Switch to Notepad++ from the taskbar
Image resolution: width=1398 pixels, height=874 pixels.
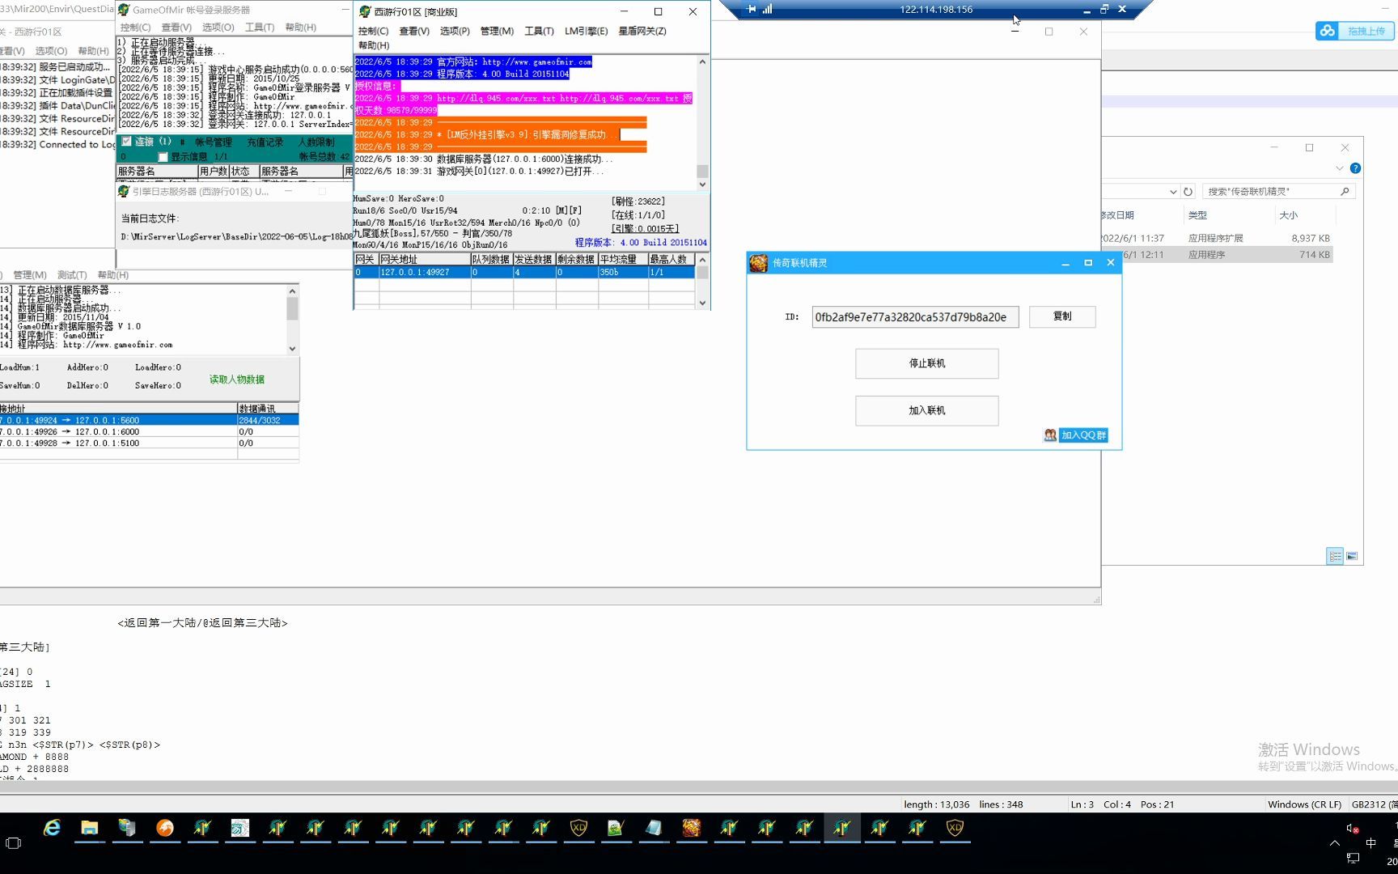click(x=616, y=828)
